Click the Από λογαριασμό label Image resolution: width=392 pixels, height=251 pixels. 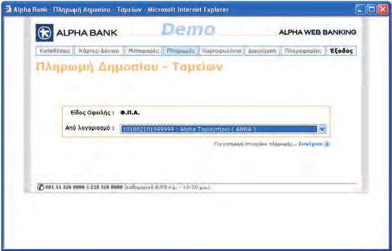[x=90, y=128]
